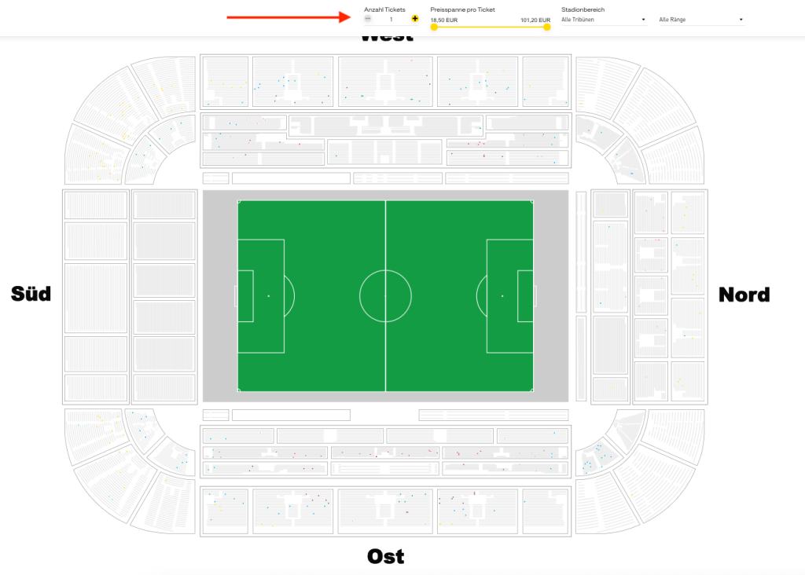Click the yellow price range track
The image size is (805, 575).
point(491,27)
